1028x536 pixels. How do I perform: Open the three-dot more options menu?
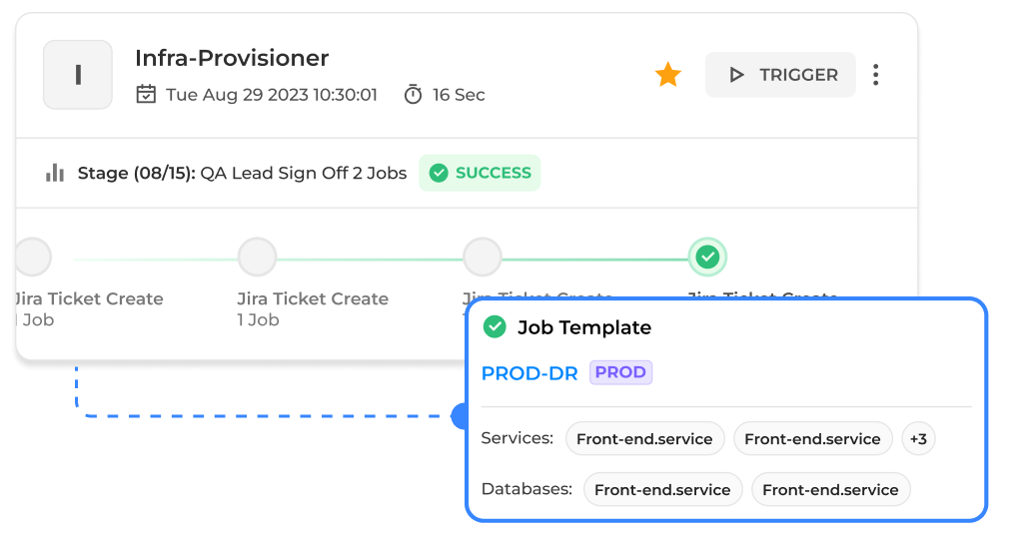(876, 75)
